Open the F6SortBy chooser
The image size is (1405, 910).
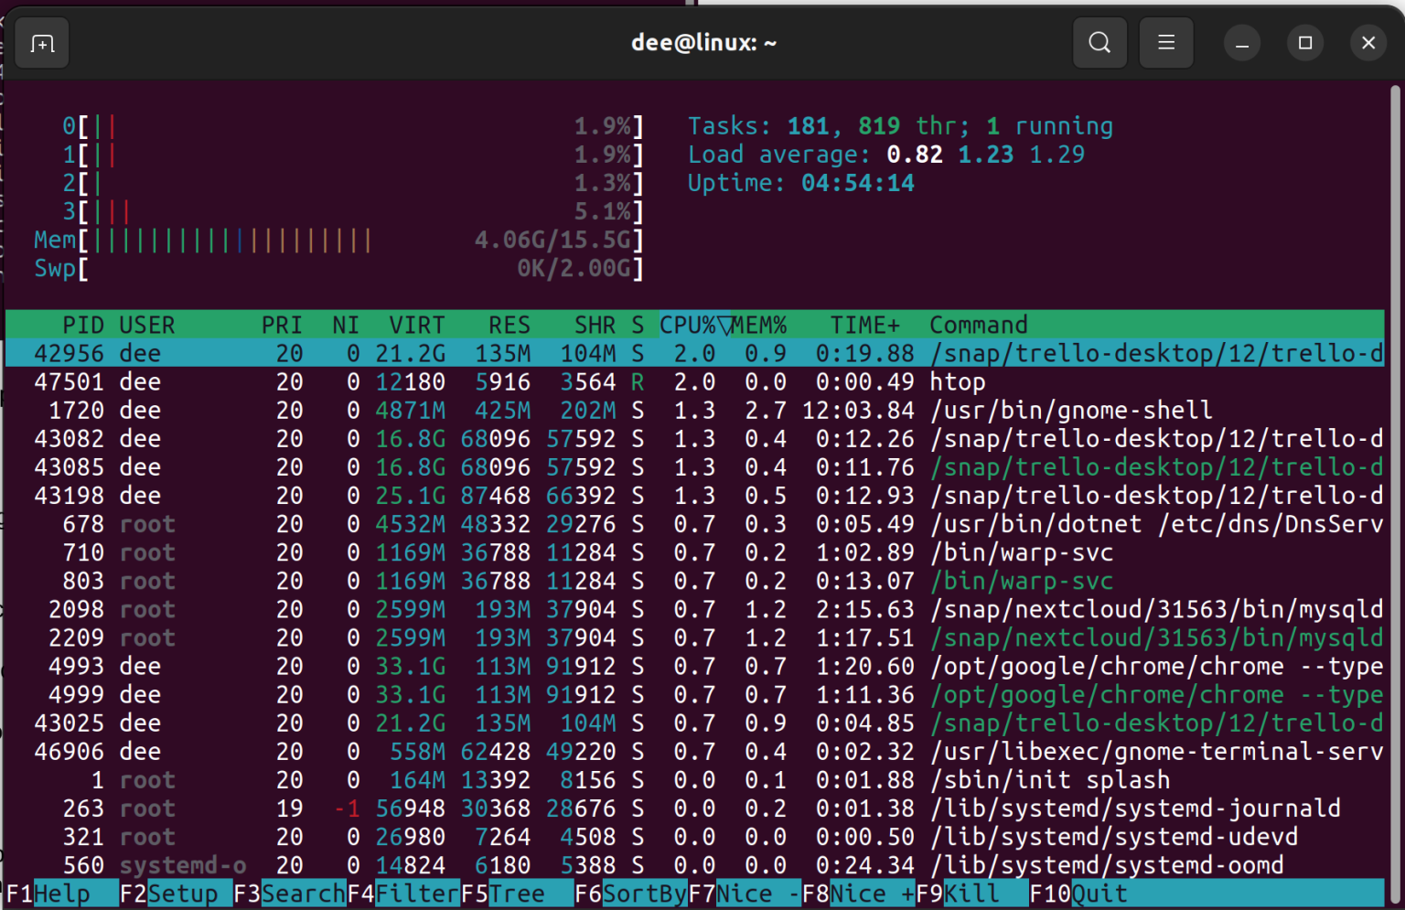point(631,894)
